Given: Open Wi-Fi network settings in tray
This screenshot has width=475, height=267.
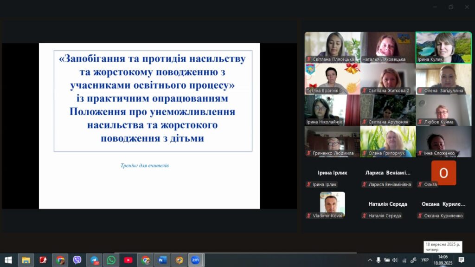Looking at the screenshot, I should pos(404,260).
